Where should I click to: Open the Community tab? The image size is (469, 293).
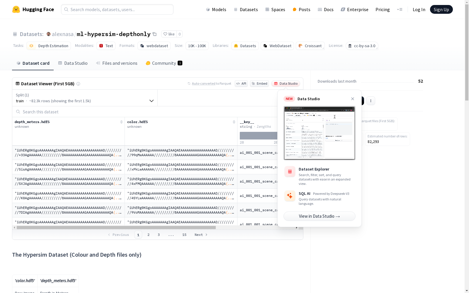pos(164,63)
